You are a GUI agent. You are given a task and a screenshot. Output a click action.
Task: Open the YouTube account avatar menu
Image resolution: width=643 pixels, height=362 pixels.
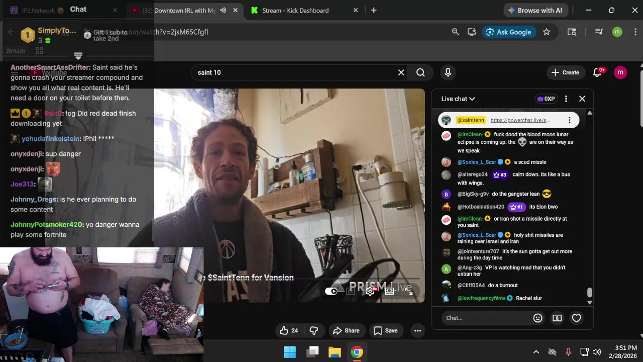(620, 72)
